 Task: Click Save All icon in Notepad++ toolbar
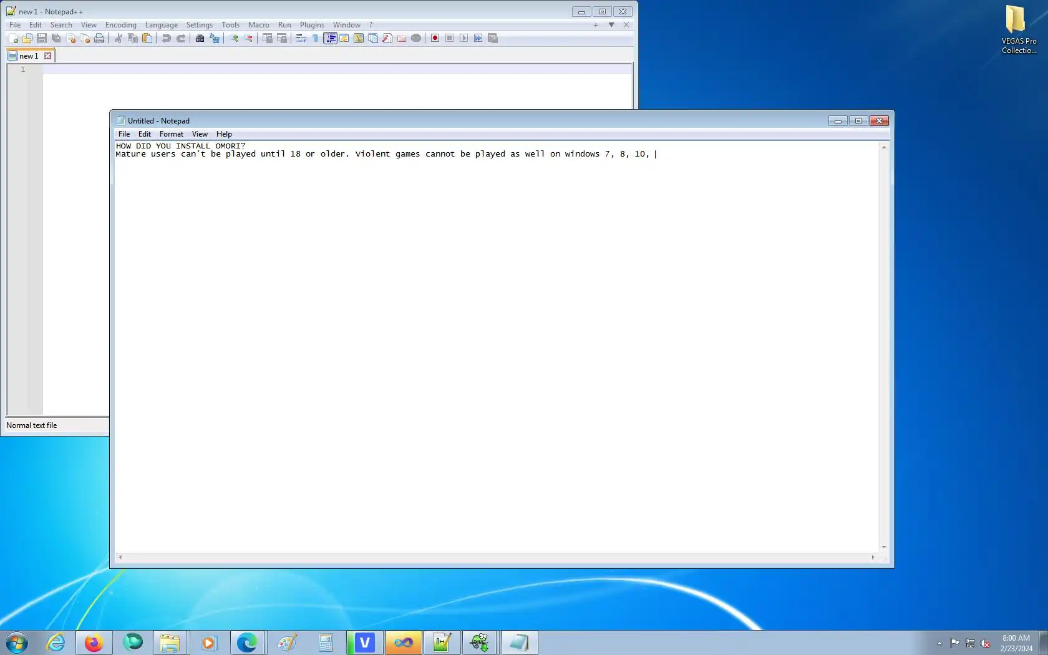click(56, 38)
